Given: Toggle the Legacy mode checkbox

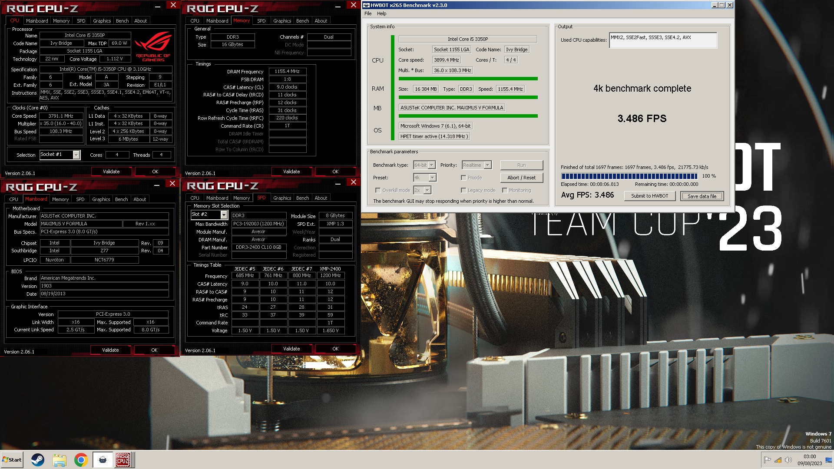Looking at the screenshot, I should 463,190.
